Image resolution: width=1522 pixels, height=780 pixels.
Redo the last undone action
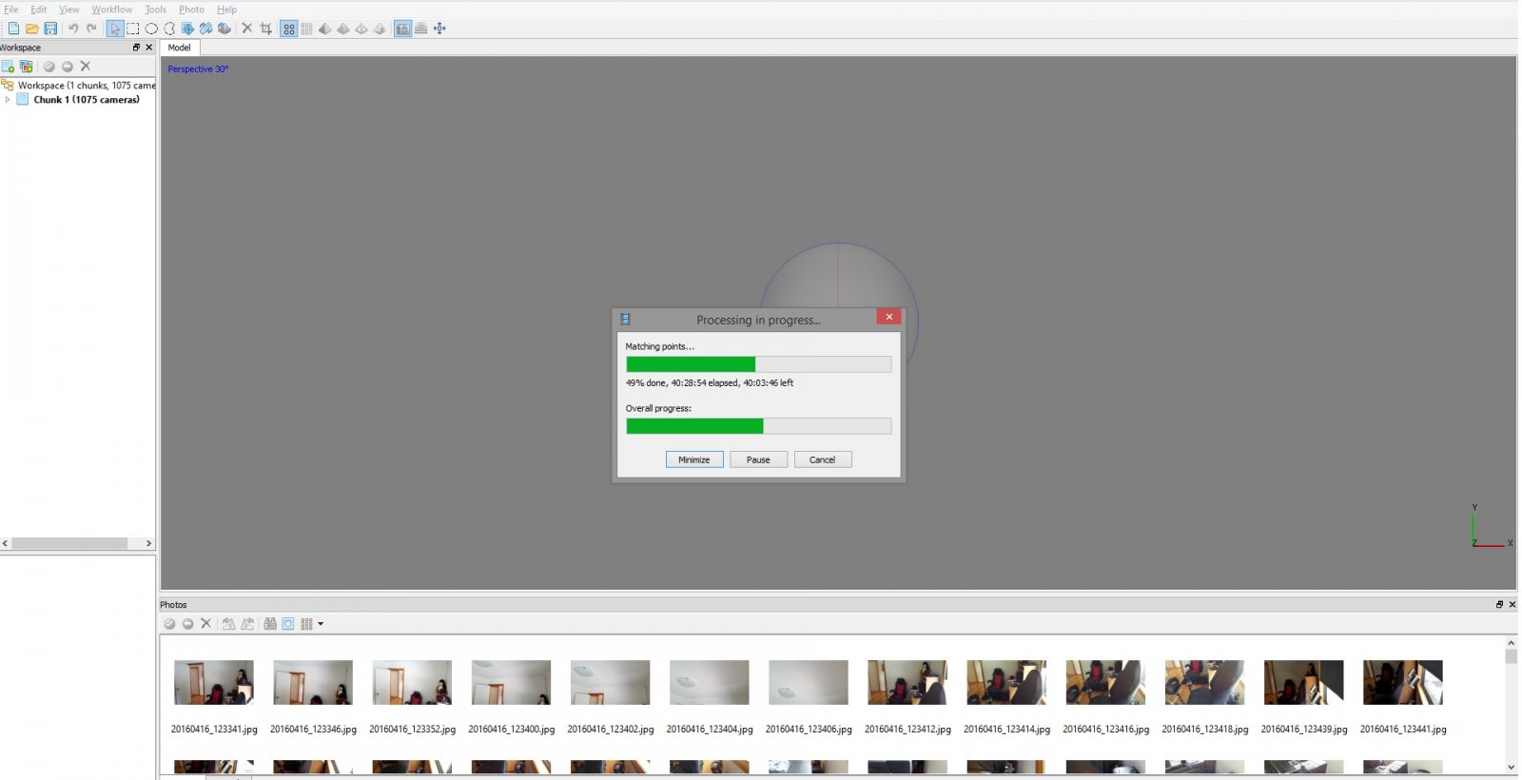(91, 29)
